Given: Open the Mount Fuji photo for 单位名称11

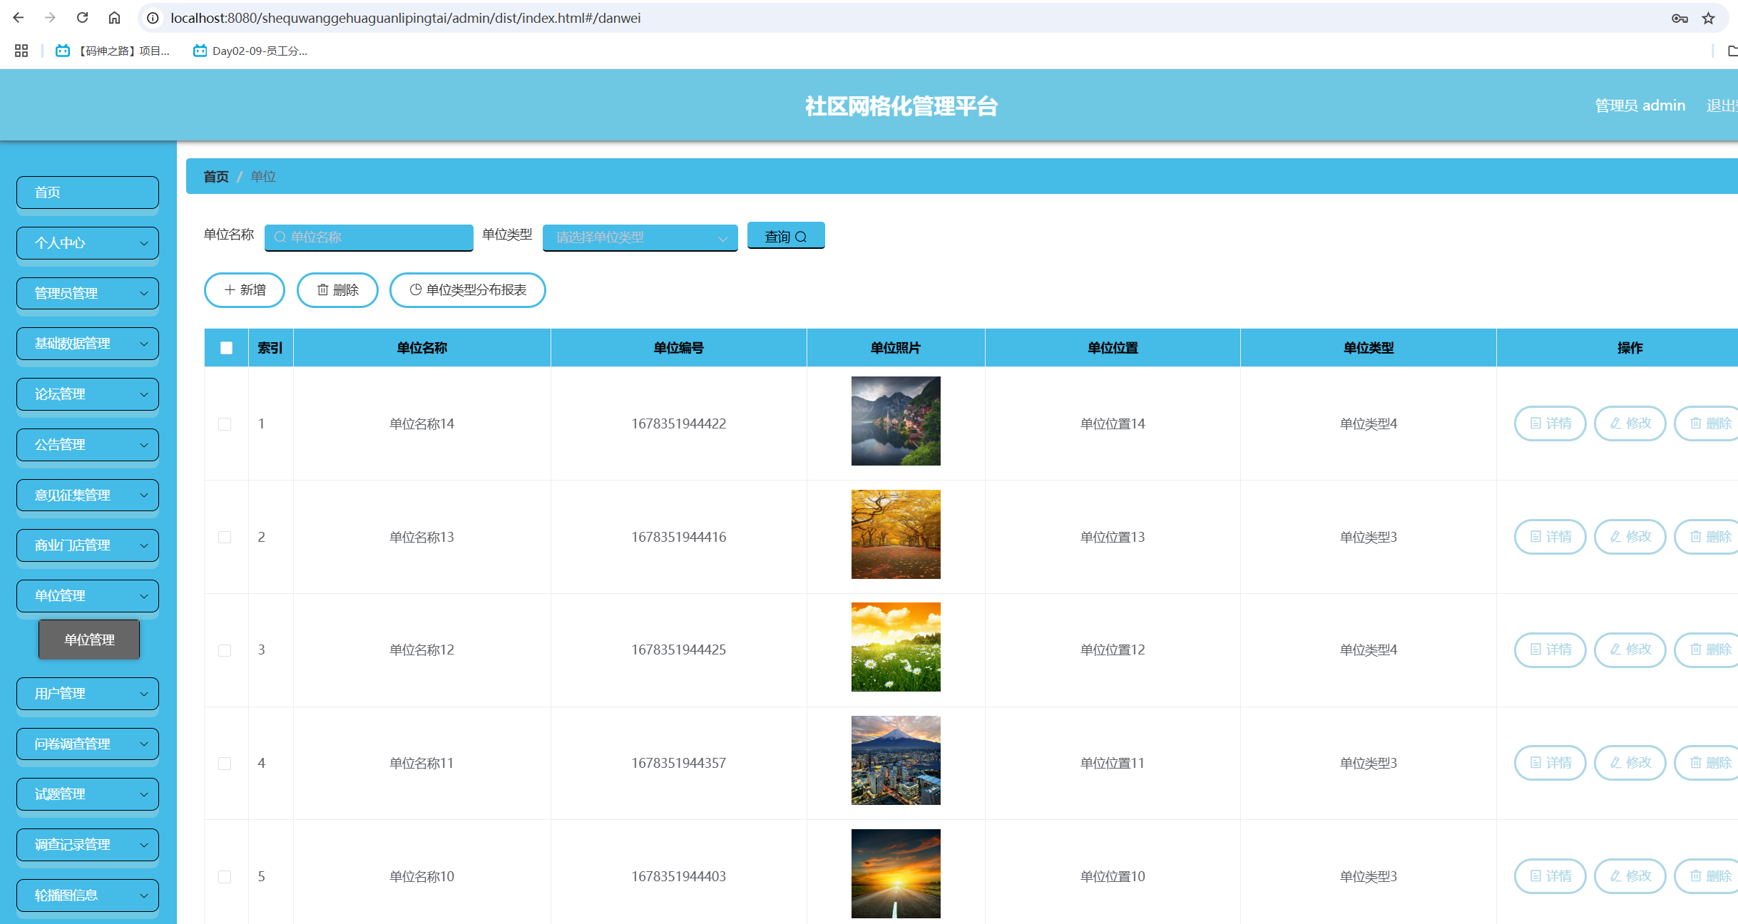Looking at the screenshot, I should coord(896,760).
